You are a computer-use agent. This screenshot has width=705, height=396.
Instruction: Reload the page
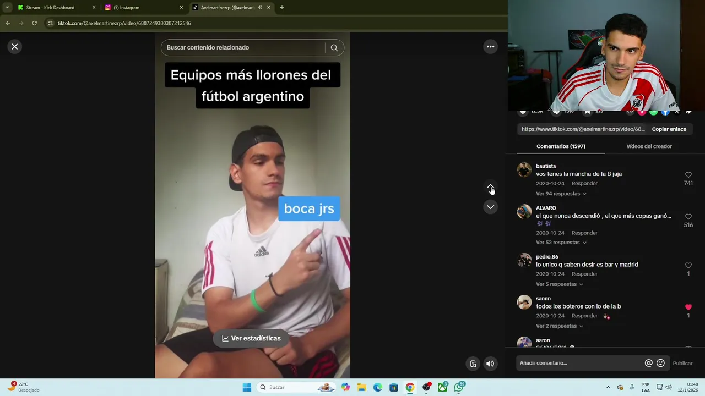tap(34, 23)
